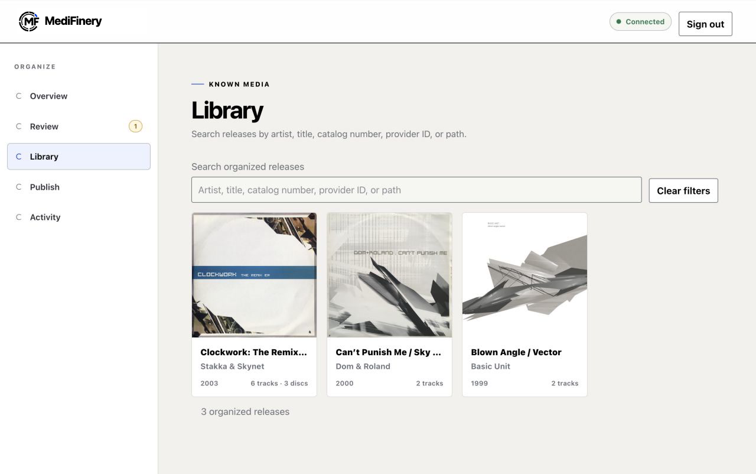The image size is (756, 474).
Task: Click the year 2003 on Clockwork card
Action: click(209, 384)
